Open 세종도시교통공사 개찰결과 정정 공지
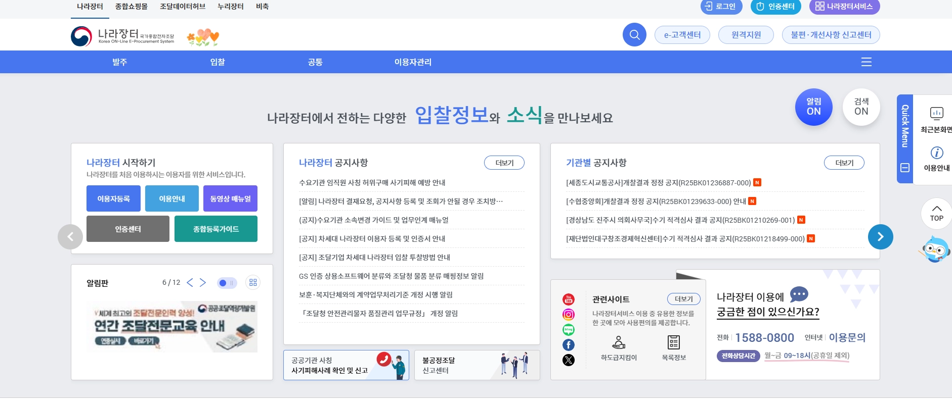Screen dimensions: 952x405 click(659, 183)
